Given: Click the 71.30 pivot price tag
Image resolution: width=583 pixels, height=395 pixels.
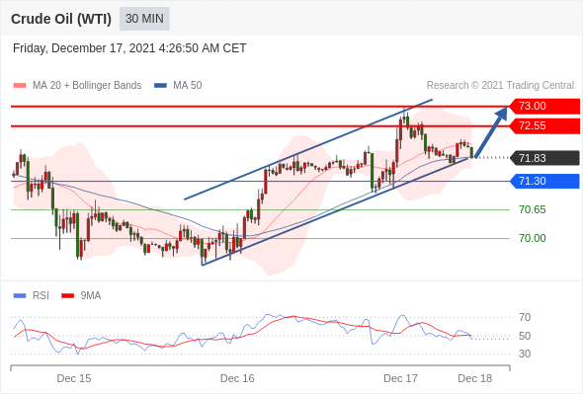Looking at the screenshot, I should point(544,181).
